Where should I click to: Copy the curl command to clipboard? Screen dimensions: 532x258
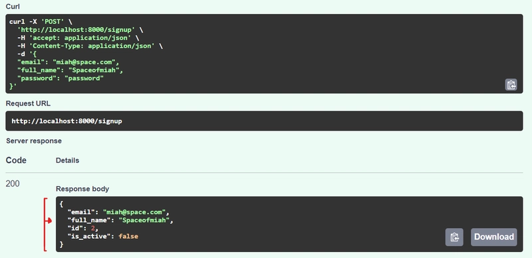tap(511, 85)
